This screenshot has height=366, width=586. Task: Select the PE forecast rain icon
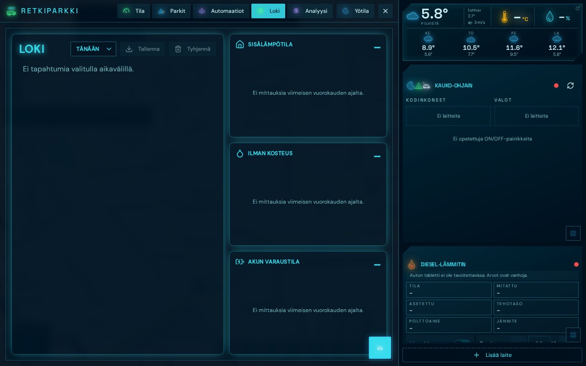pos(514,39)
